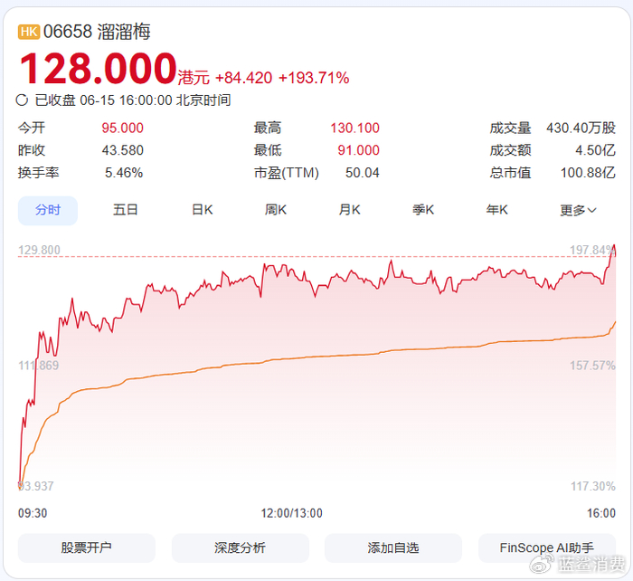Switch to 周K view
633x581 pixels.
click(276, 210)
